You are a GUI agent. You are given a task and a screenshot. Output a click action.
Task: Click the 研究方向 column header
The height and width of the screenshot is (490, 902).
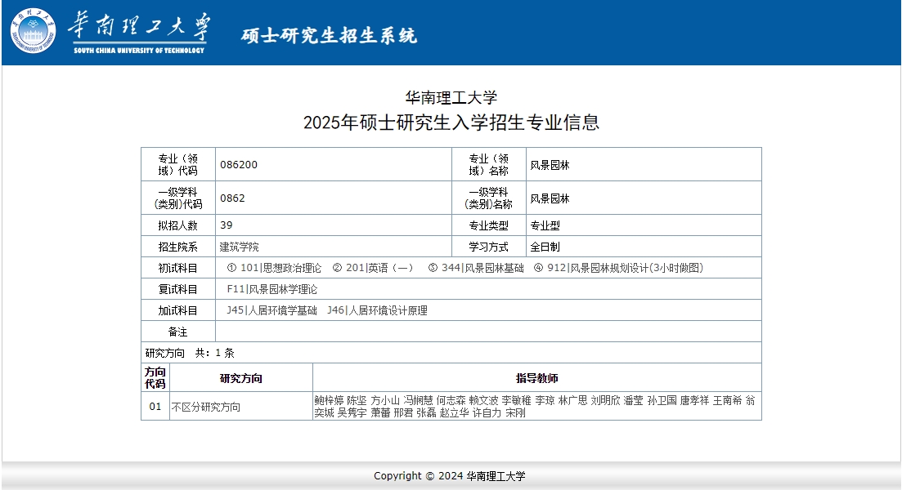click(x=241, y=378)
